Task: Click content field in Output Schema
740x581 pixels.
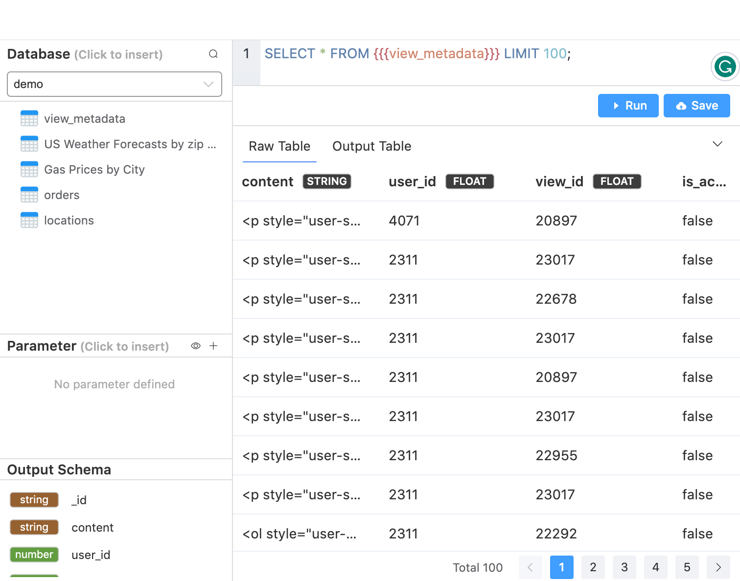Action: point(92,527)
